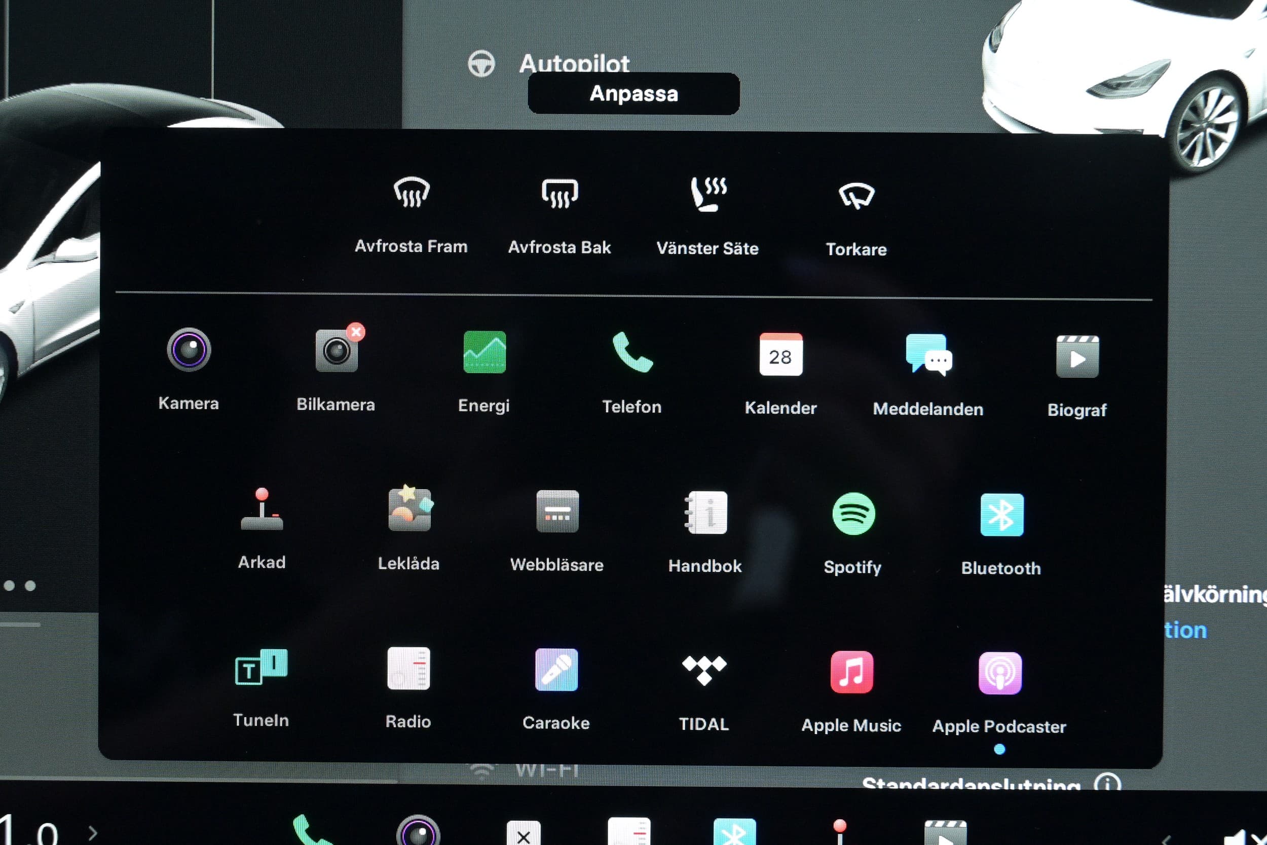Toggle Avfrosta Fram front defrost
1267x845 pixels.
point(411,193)
